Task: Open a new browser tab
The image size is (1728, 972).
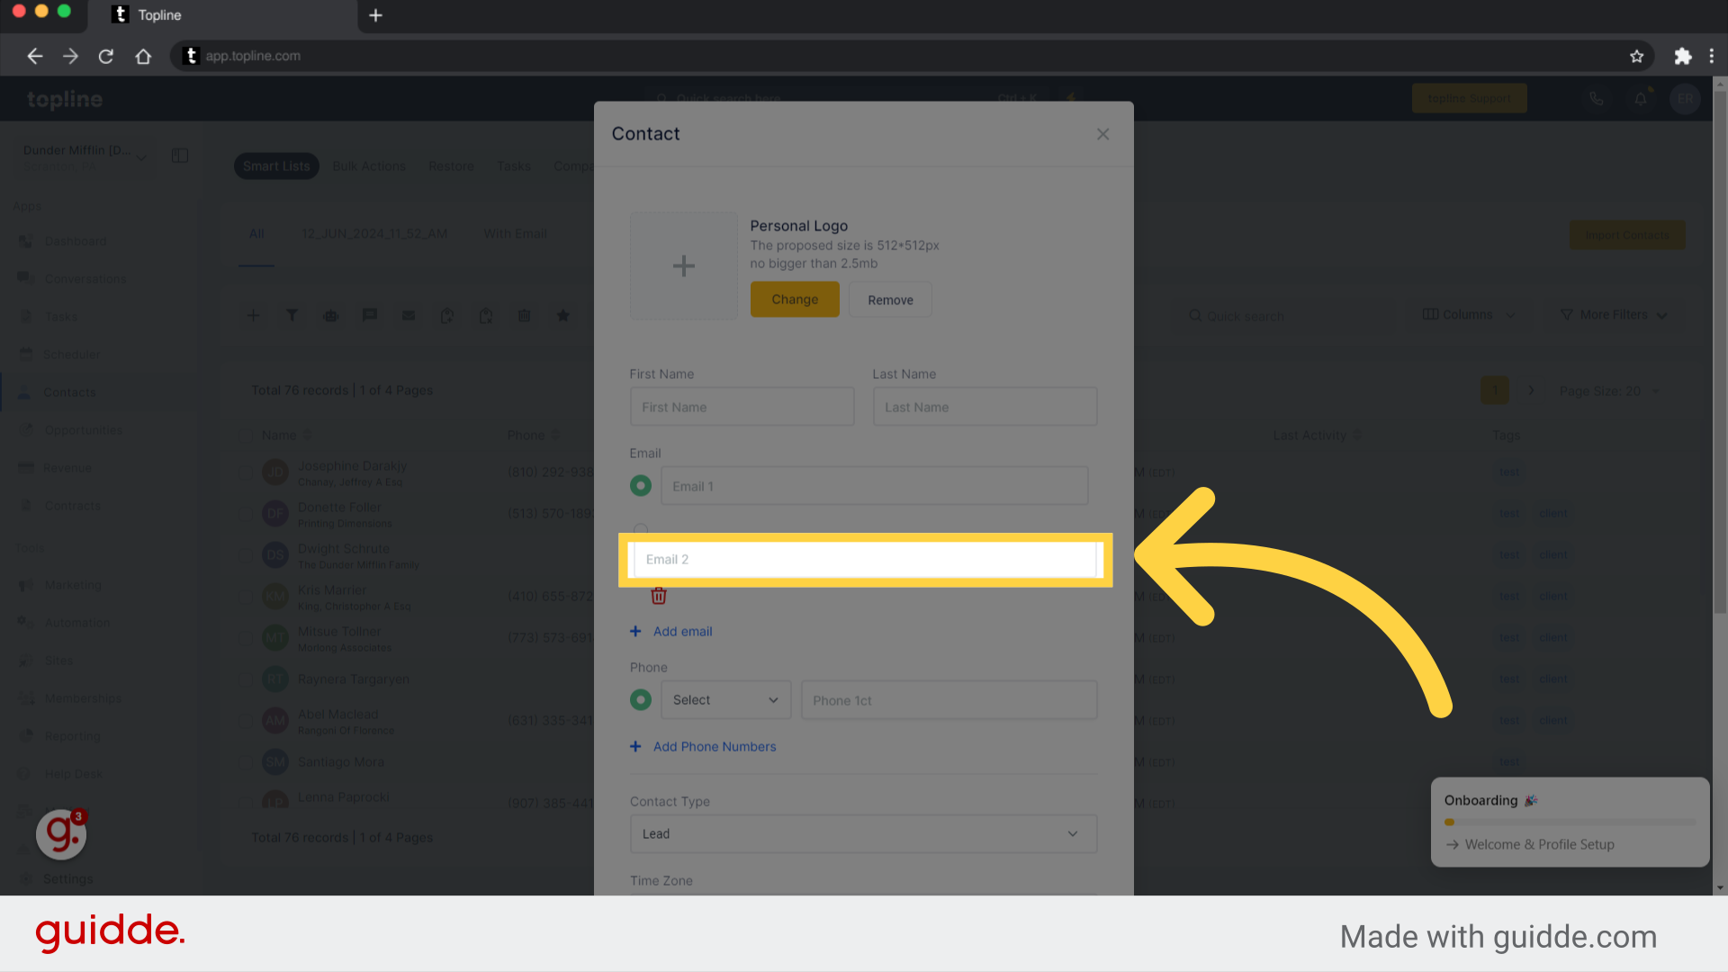Action: (375, 15)
